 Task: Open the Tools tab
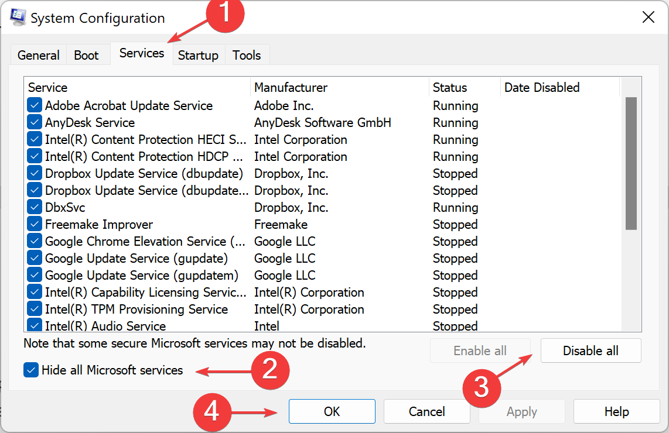pos(247,56)
